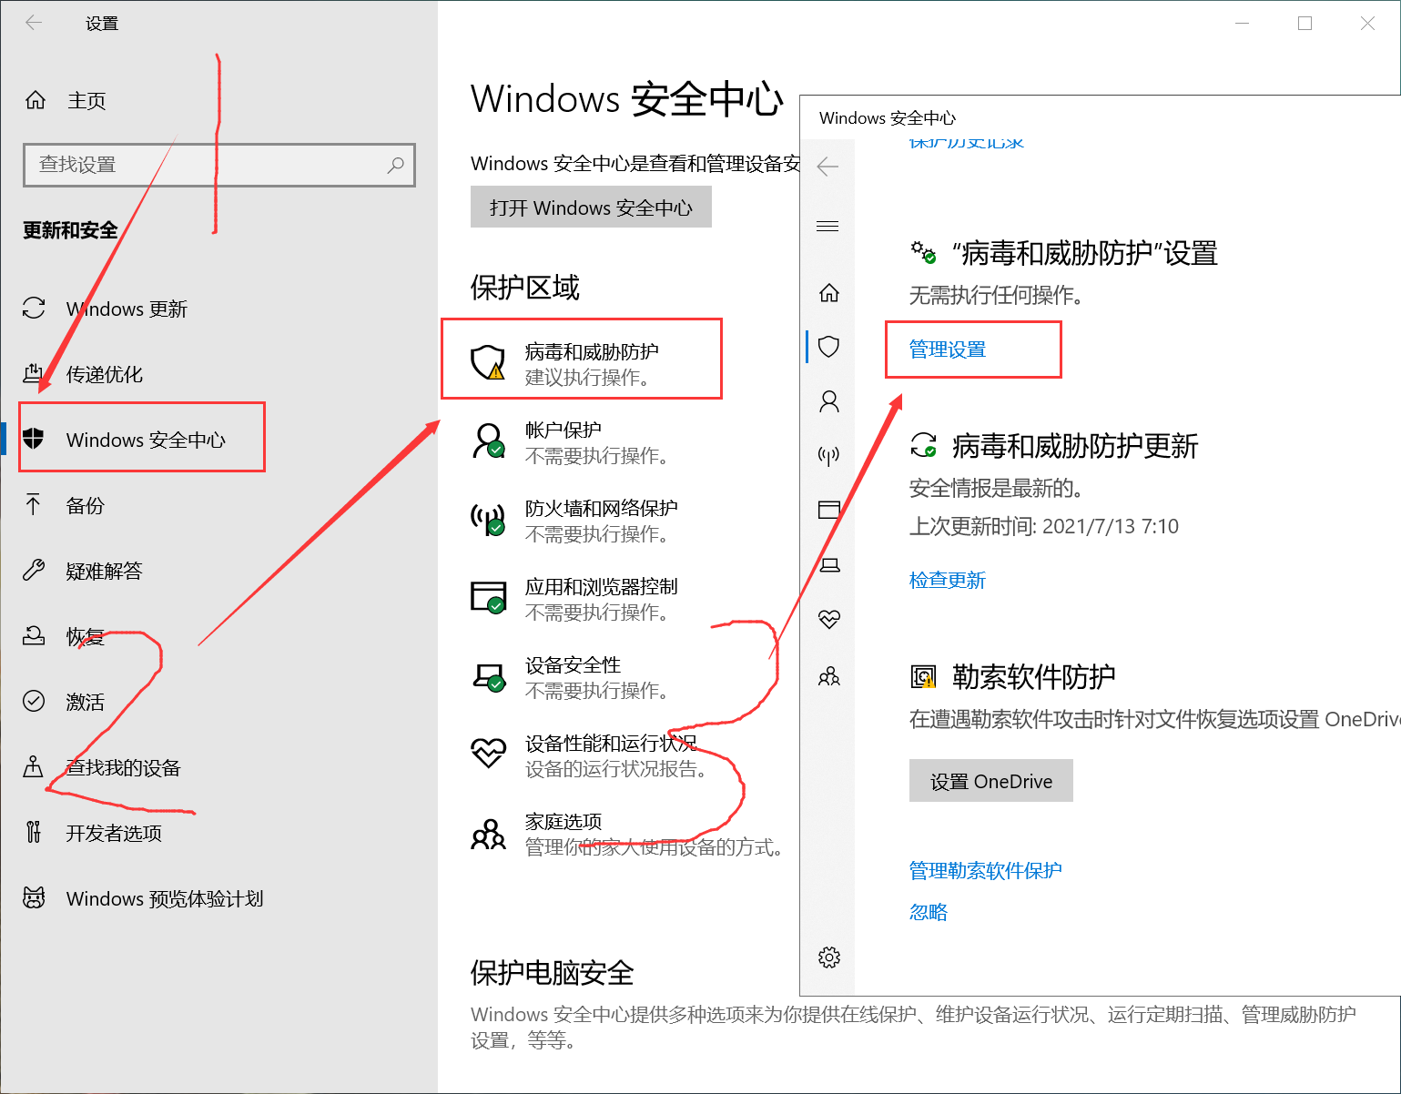Click the 设备性能和运行状况 heart icon
1401x1094 pixels.
488,754
